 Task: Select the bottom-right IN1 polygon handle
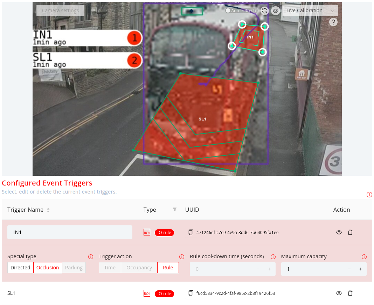pos(263,52)
